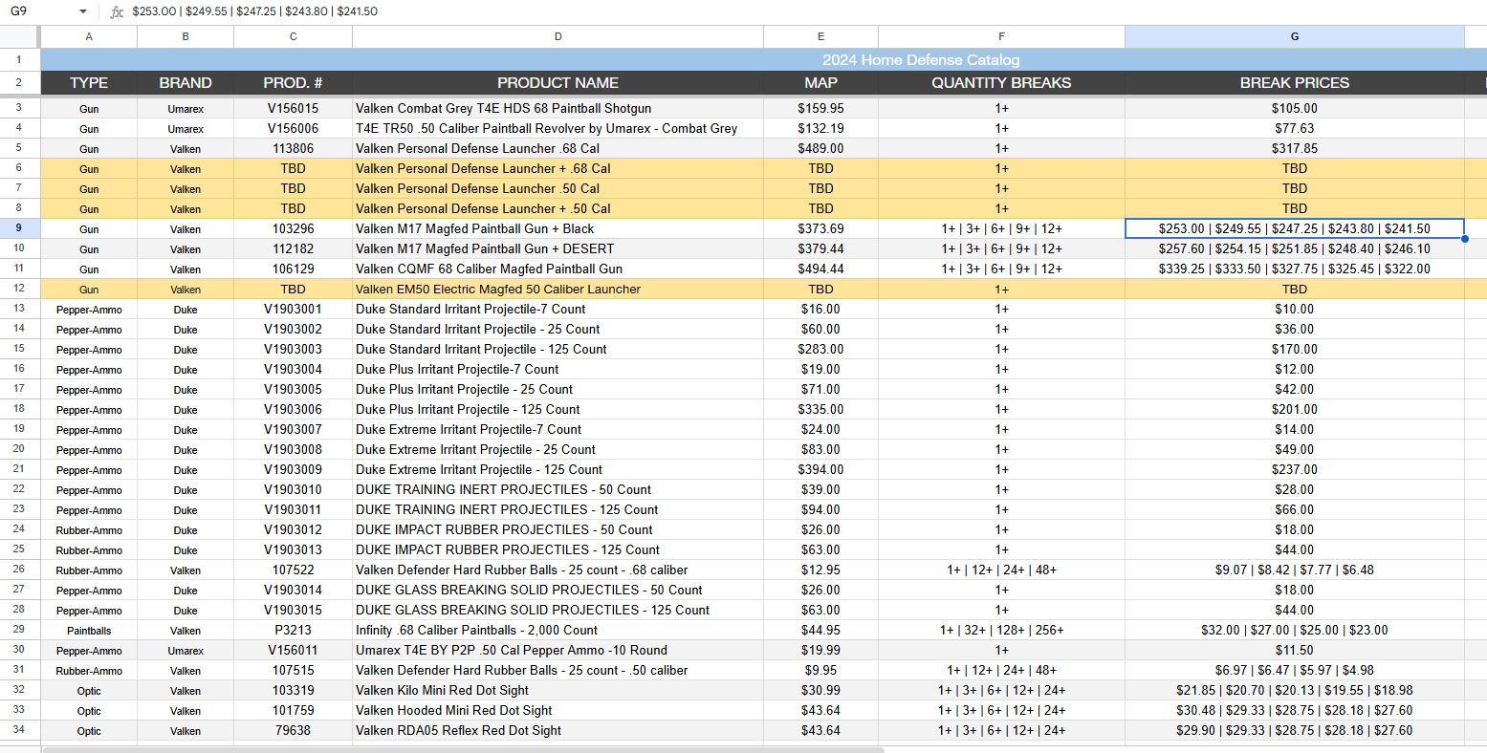Select Valken M17 Magfed Paintball Gun + Black
This screenshot has height=753, width=1487.
point(558,228)
